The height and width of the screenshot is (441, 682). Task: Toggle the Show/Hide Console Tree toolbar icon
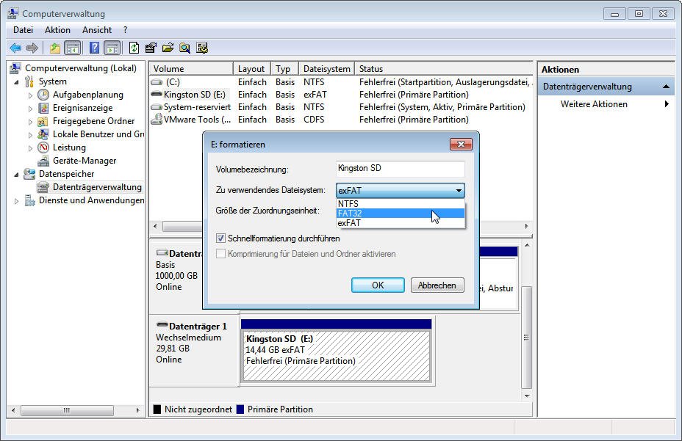(72, 48)
